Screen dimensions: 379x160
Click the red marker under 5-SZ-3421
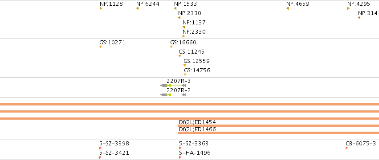pos(101,157)
